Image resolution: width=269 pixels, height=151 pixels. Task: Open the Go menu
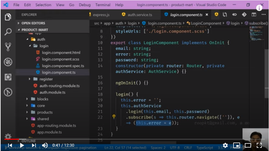click(72, 5)
